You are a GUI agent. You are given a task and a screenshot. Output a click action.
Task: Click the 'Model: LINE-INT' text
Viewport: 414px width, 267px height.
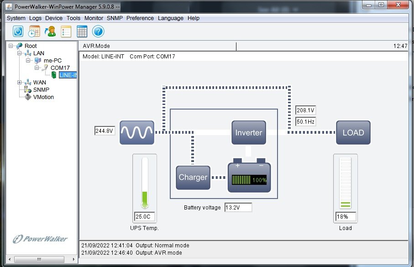coord(103,57)
